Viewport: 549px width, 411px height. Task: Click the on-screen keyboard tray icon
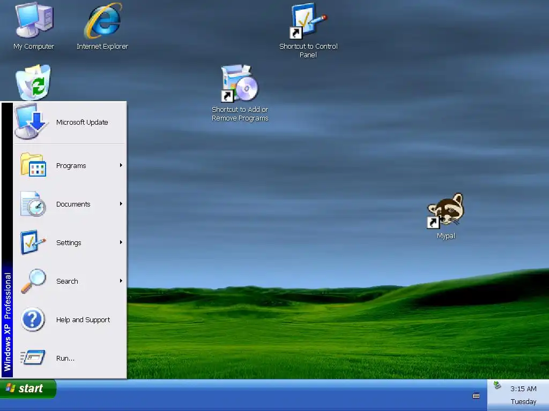(x=476, y=396)
